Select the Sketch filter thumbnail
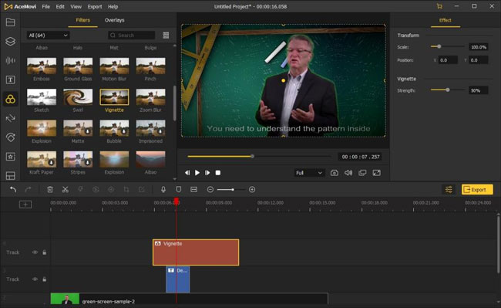Screen dimensions: 501x308 point(42,97)
